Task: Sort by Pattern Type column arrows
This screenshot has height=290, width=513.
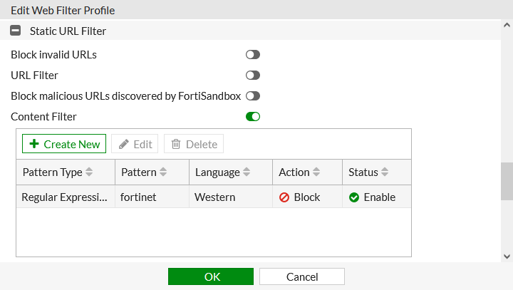Action: click(x=89, y=172)
